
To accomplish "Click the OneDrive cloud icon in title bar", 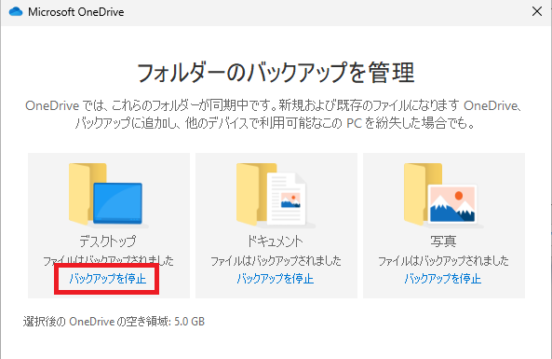I will (16, 11).
